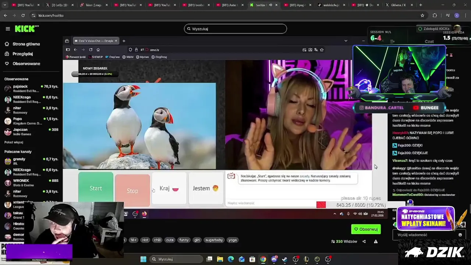Click the home icon in inner browser
Screen dimensions: 471x265
pos(98,50)
